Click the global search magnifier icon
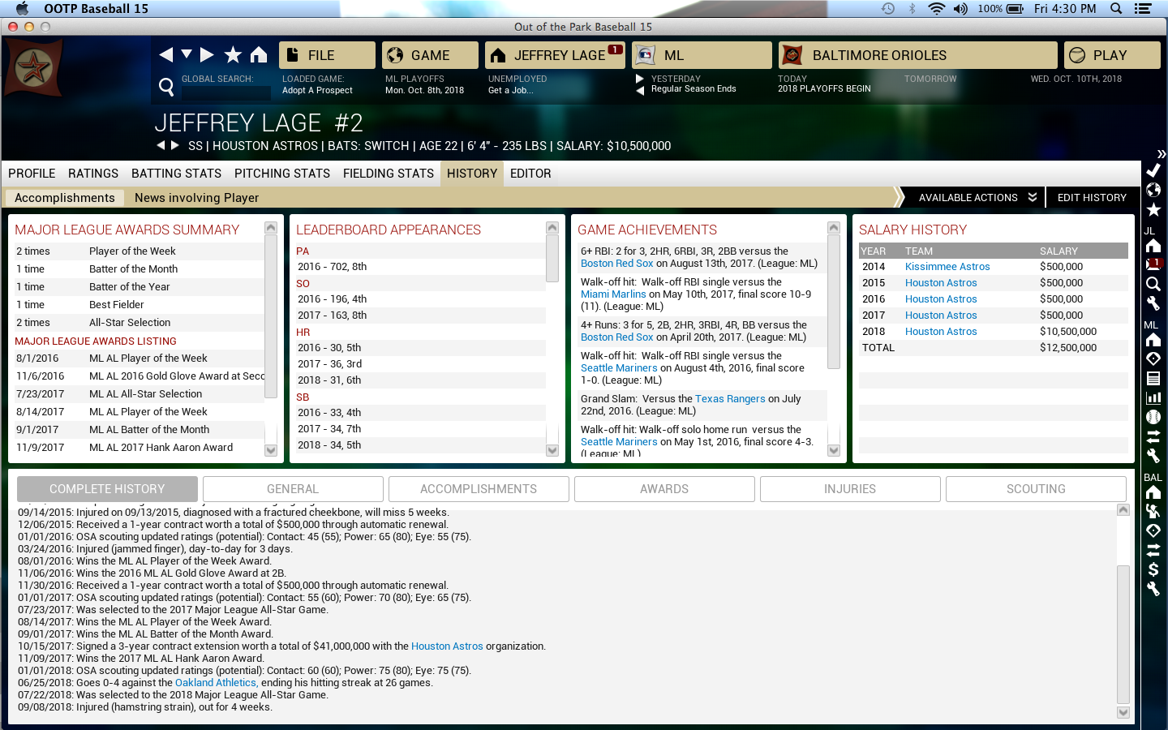The height and width of the screenshot is (730, 1168). tap(166, 86)
